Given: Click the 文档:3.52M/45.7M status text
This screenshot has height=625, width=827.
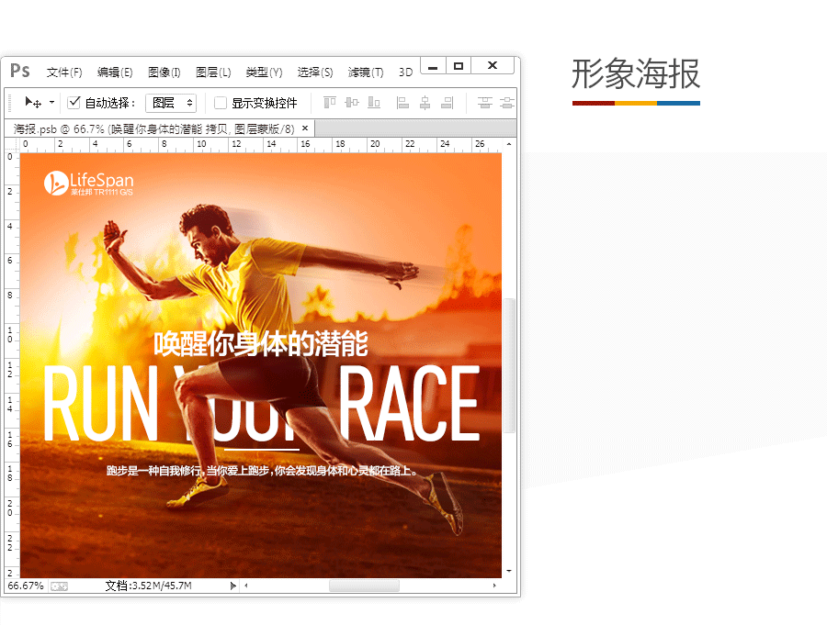Looking at the screenshot, I should coord(149,586).
